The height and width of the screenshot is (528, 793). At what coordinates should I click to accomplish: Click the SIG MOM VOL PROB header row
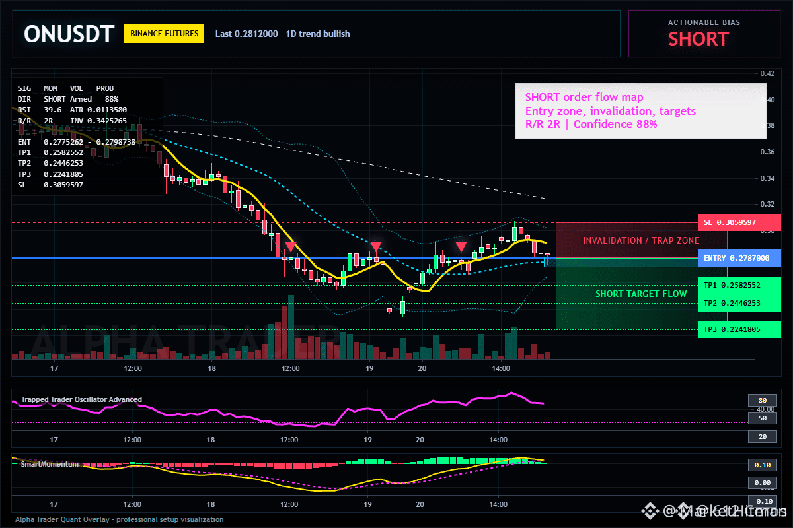(65, 88)
